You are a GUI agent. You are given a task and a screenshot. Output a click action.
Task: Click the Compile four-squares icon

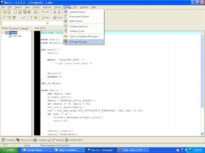(x=5, y=17)
